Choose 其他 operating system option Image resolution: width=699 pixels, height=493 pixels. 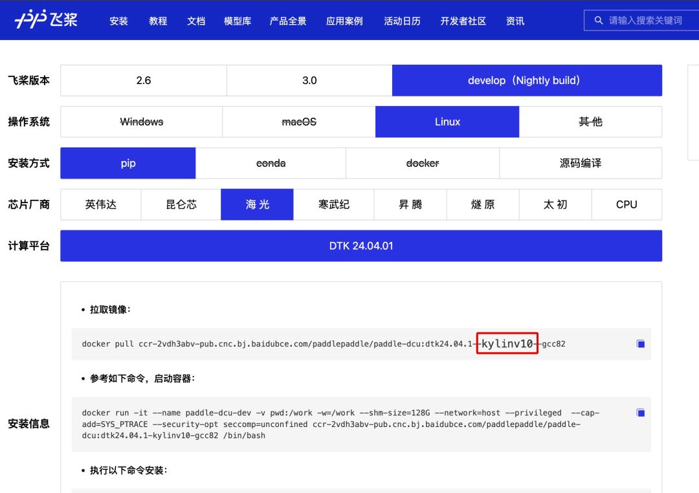tap(590, 122)
